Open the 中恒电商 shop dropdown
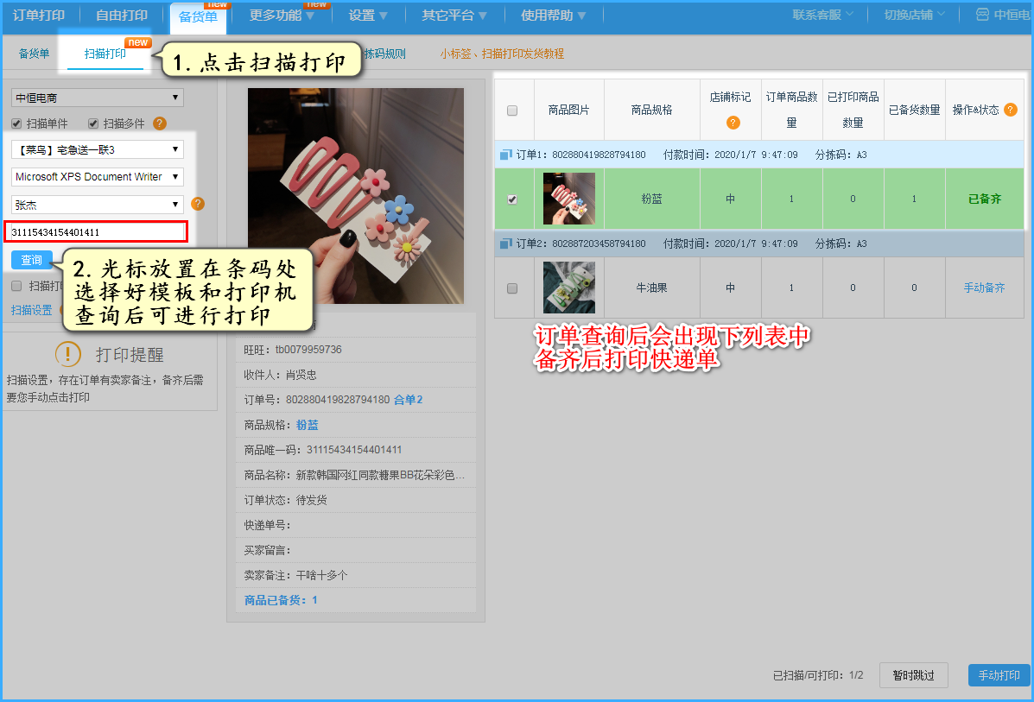The width and height of the screenshot is (1034, 702). [97, 98]
